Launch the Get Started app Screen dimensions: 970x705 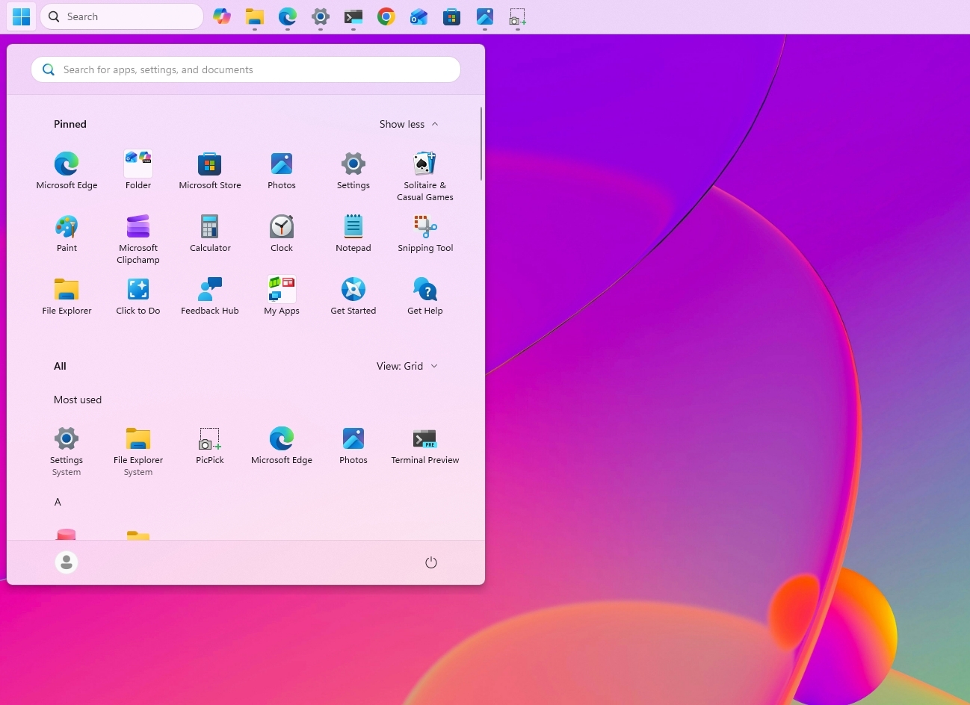353,296
